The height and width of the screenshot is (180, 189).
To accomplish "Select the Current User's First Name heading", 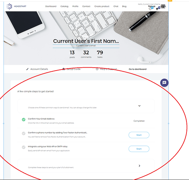I will pyautogui.click(x=86, y=41).
